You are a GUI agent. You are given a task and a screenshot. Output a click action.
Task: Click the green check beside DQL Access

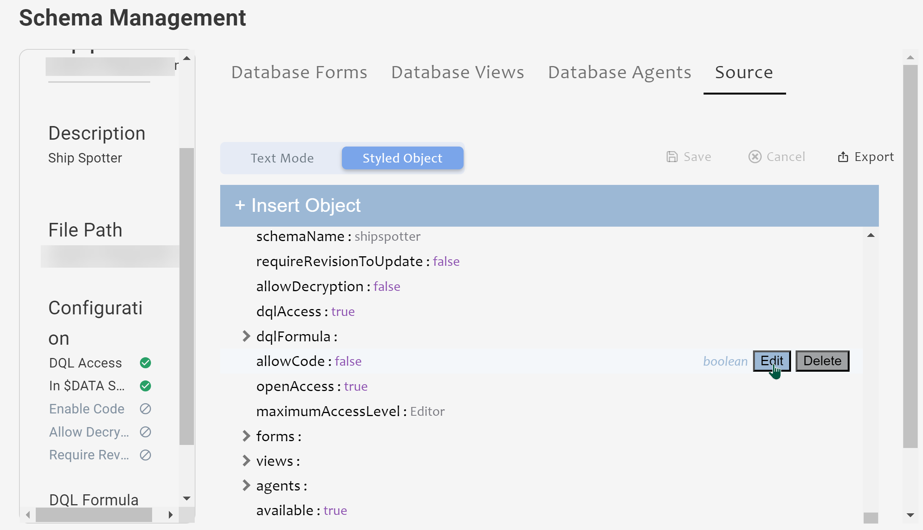pyautogui.click(x=145, y=363)
